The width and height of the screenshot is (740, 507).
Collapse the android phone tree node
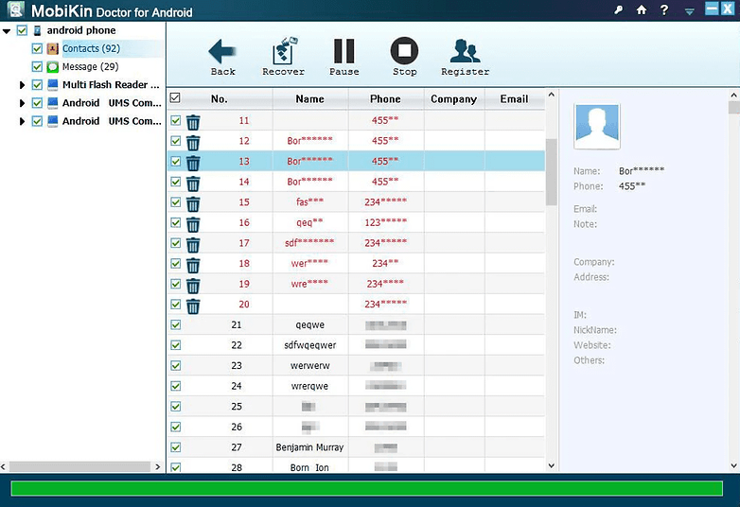tap(8, 31)
